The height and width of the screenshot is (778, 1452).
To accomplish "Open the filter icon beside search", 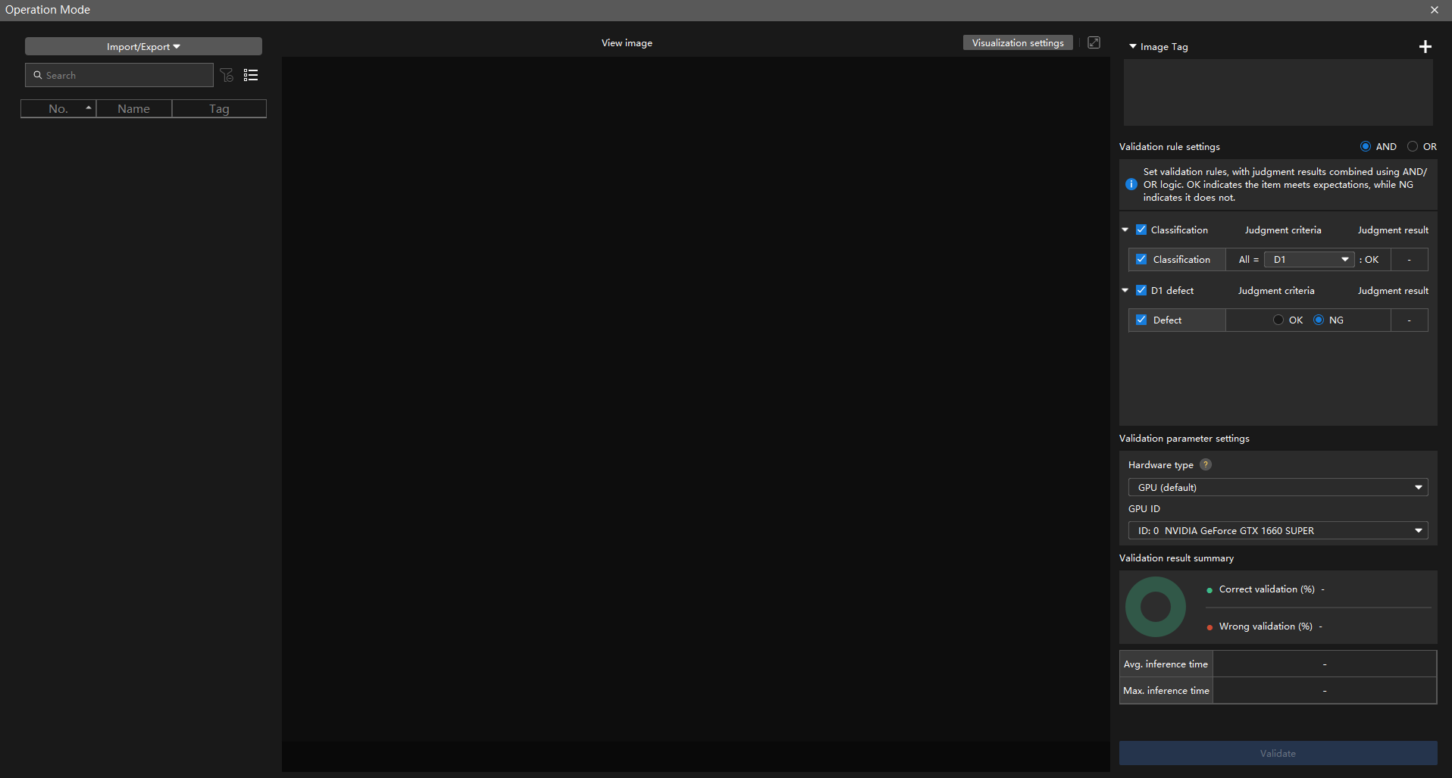I will tap(227, 75).
